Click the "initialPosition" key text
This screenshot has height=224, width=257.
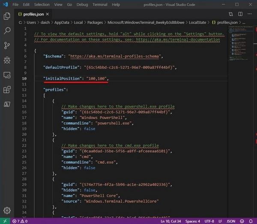[x=62, y=79]
